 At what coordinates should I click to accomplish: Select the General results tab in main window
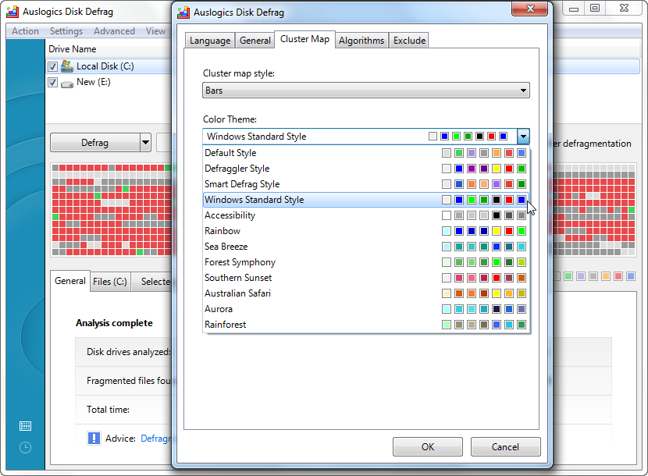tap(70, 281)
